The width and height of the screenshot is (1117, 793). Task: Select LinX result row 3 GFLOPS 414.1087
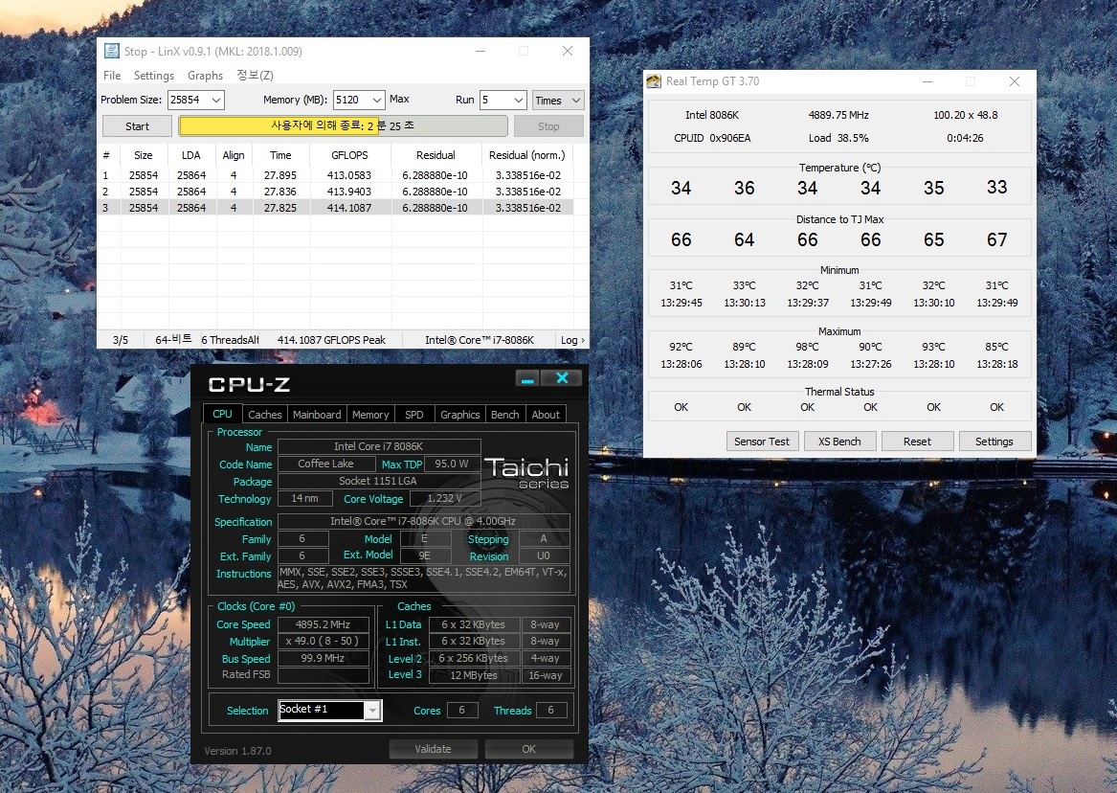tap(349, 208)
